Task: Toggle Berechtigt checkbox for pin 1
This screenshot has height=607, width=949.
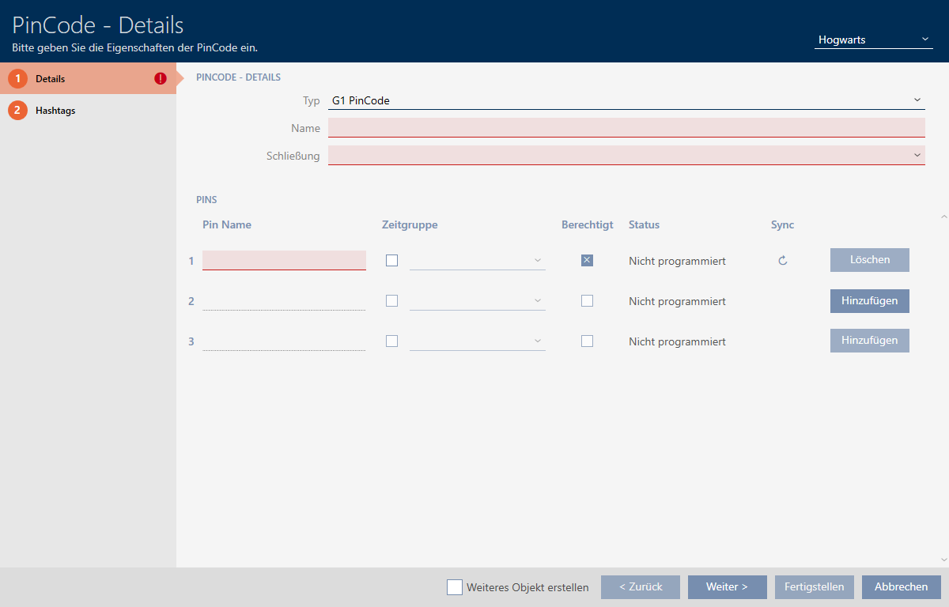Action: pyautogui.click(x=587, y=260)
